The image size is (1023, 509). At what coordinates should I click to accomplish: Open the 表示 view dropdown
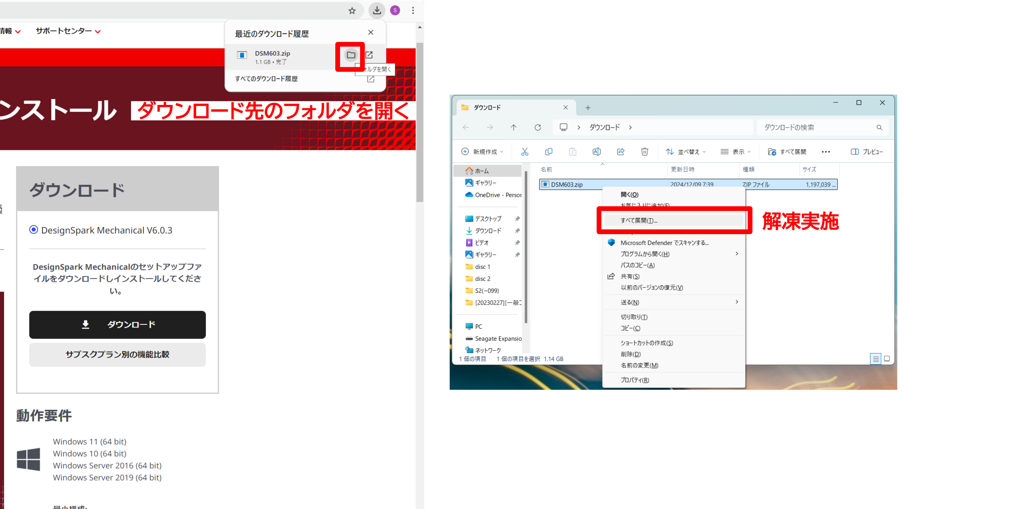(x=736, y=152)
